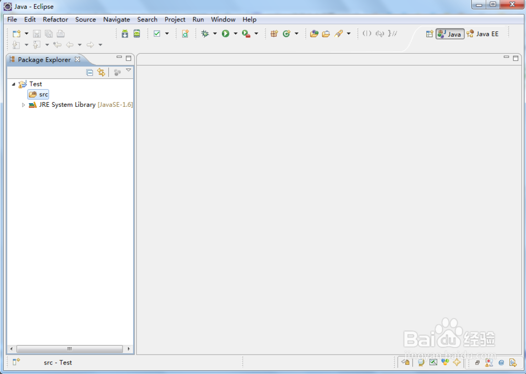Click the Restore icon in bottom trim
This screenshot has height=374, width=526.
pyautogui.click(x=478, y=362)
